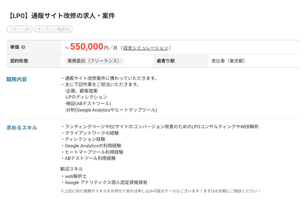Click the 最寄り駅 label
The width and height of the screenshot is (306, 204).
pyautogui.click(x=166, y=61)
